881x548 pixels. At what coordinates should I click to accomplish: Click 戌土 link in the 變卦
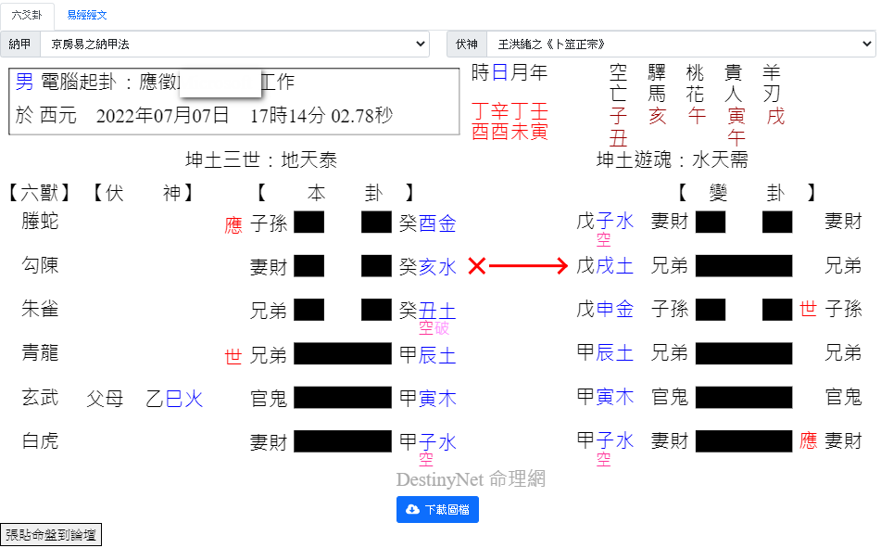click(615, 267)
